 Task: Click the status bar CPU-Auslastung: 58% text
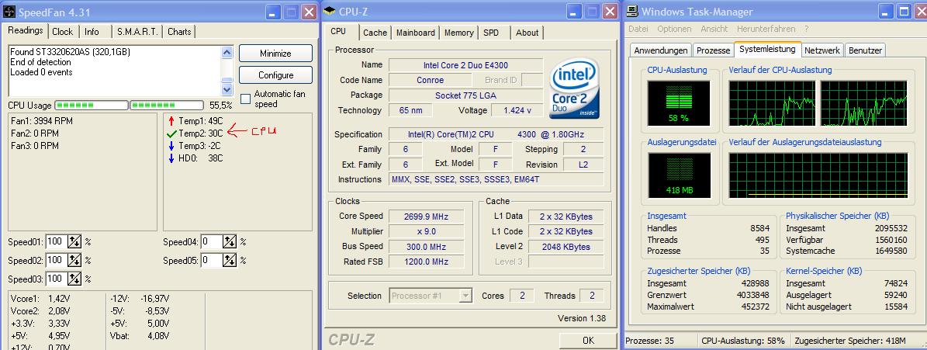[x=743, y=341]
